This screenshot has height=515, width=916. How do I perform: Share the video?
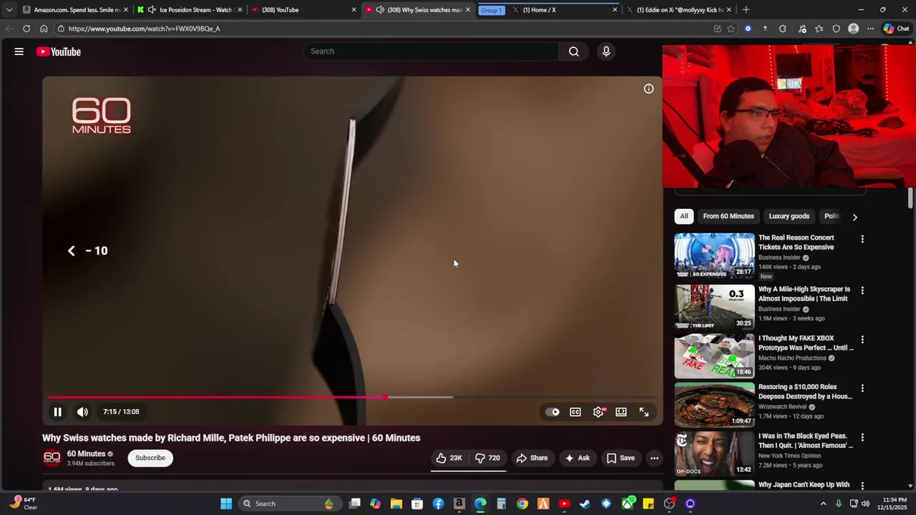point(532,458)
